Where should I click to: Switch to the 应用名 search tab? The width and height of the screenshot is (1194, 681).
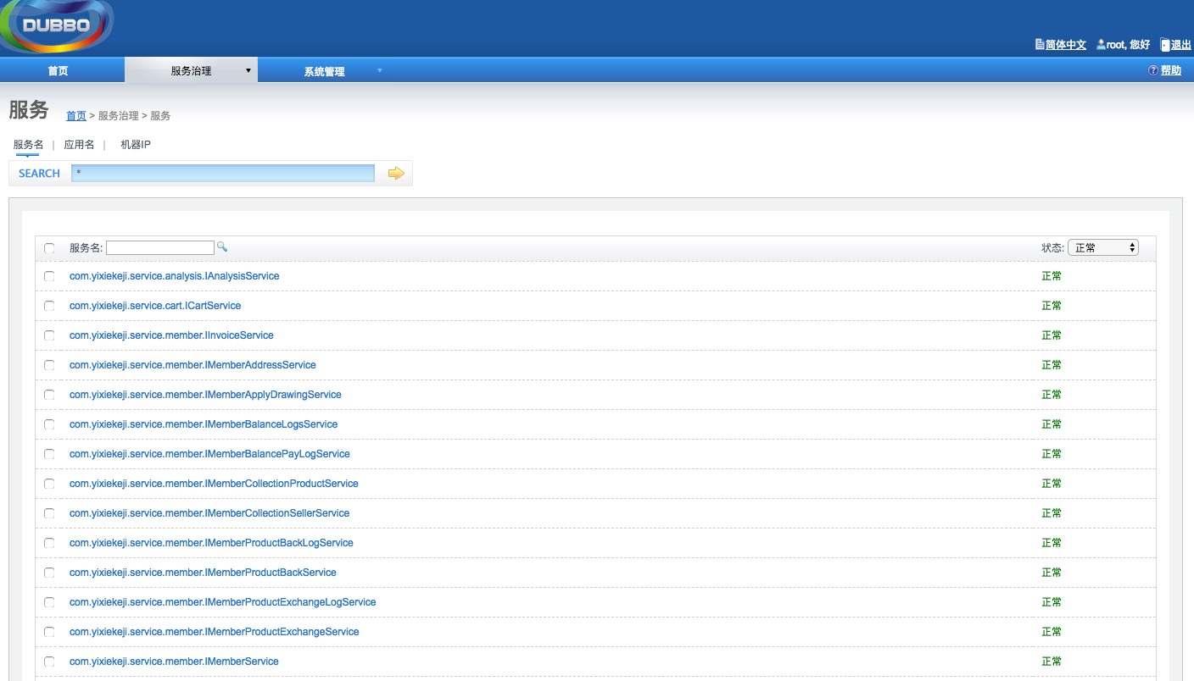tap(79, 145)
